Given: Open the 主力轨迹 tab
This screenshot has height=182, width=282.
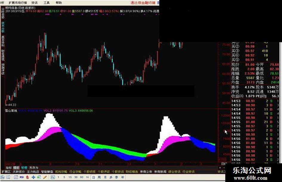Looking at the screenshot, I should (33, 172).
